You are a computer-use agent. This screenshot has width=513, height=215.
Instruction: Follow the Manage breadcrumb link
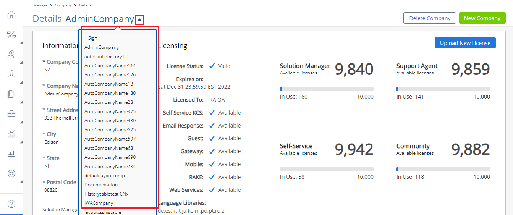(40, 5)
